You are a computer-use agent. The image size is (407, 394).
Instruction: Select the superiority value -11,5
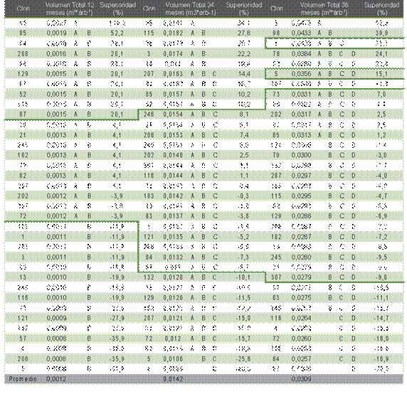(243, 298)
